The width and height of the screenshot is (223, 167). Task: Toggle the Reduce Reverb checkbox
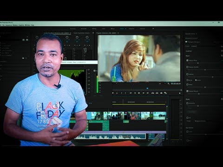click(x=187, y=91)
